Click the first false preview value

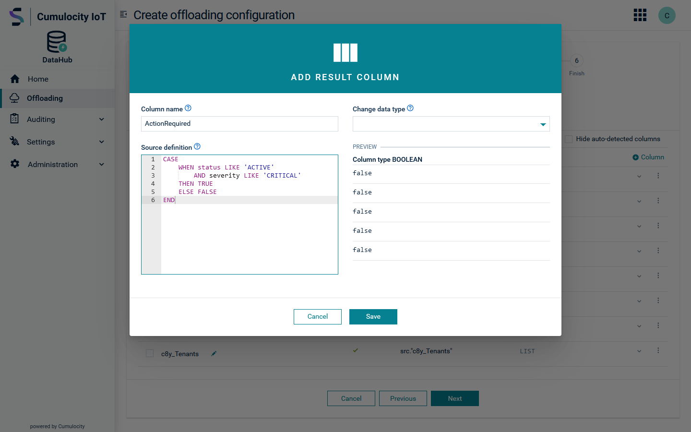[x=362, y=173]
